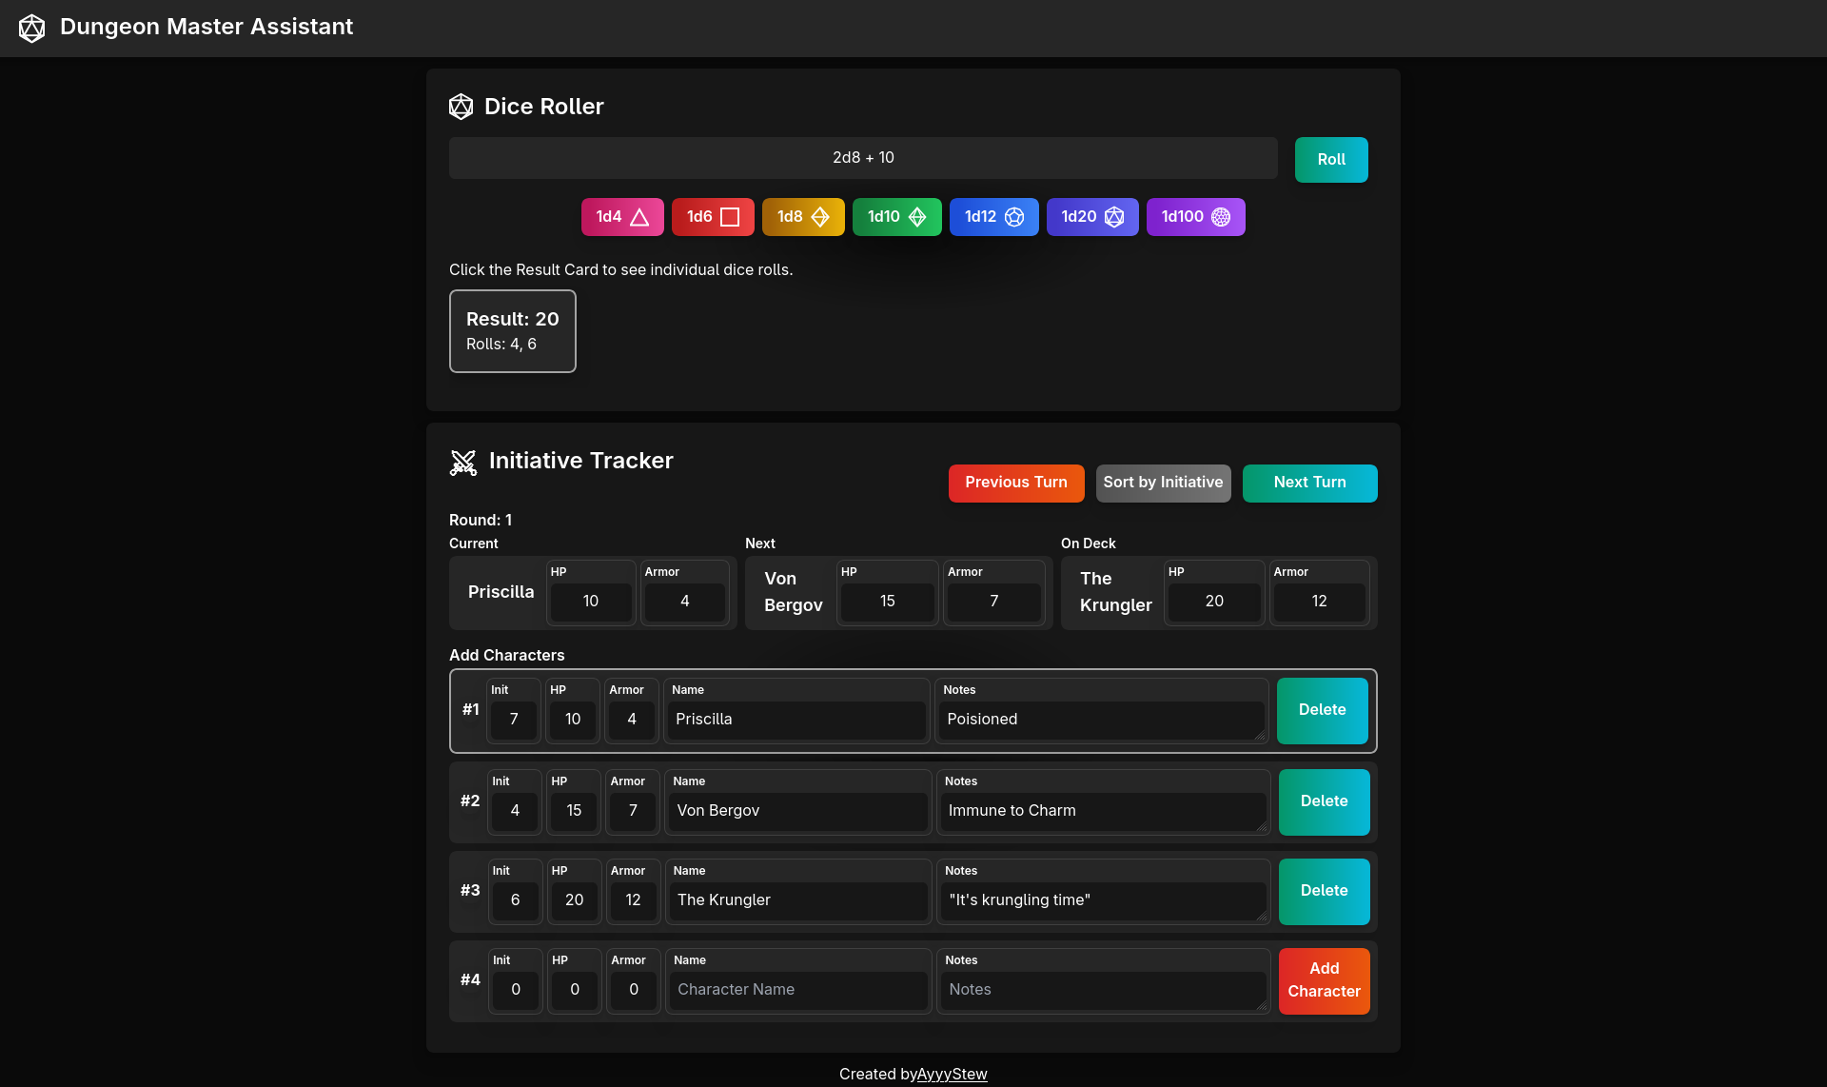Select the Init field in row #2
This screenshot has width=1827, height=1087.
coord(515,811)
